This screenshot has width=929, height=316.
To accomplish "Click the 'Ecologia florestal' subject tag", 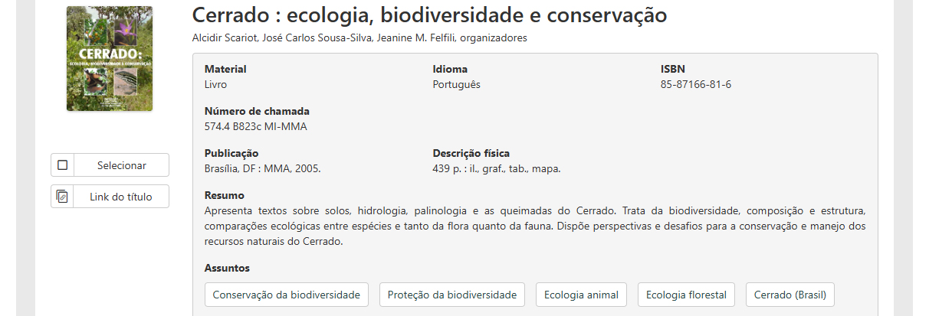I will [x=687, y=295].
